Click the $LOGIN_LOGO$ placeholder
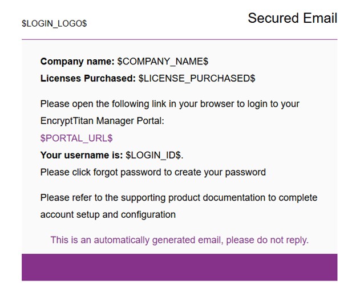 [x=54, y=23]
